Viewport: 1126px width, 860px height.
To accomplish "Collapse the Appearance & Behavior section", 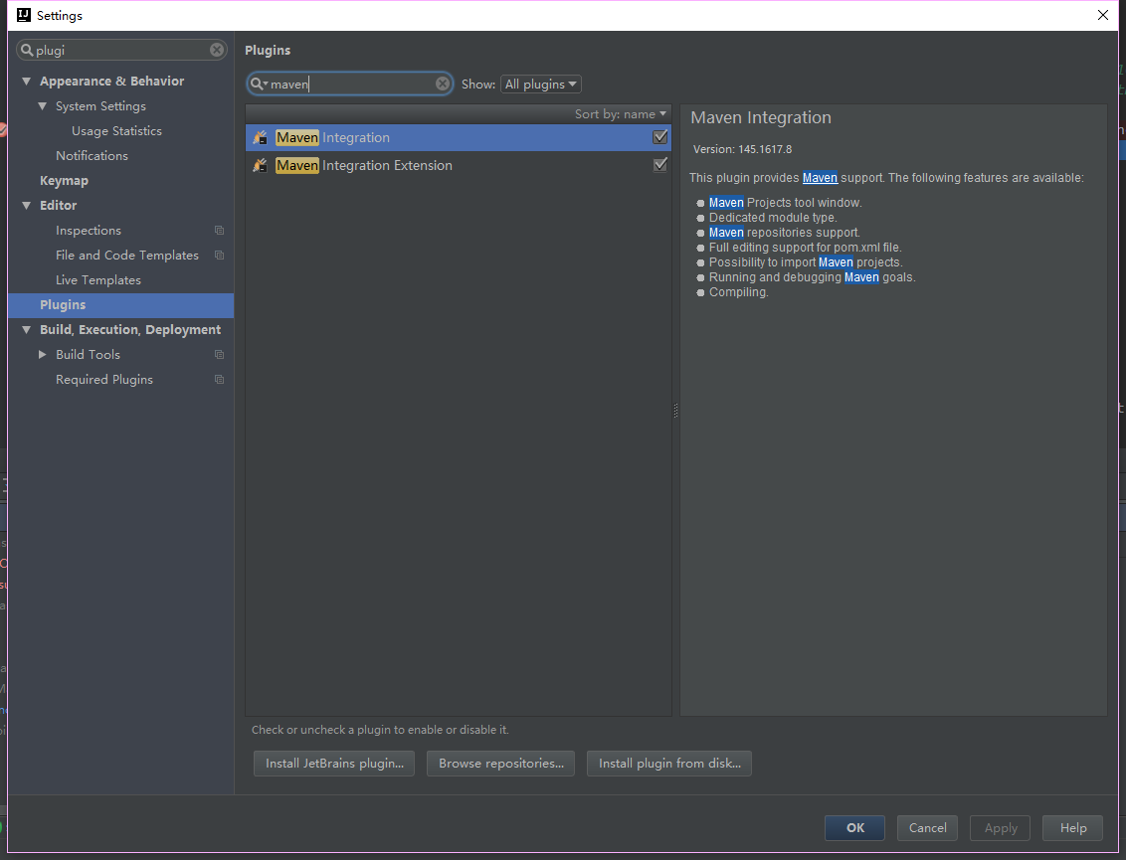I will (27, 82).
